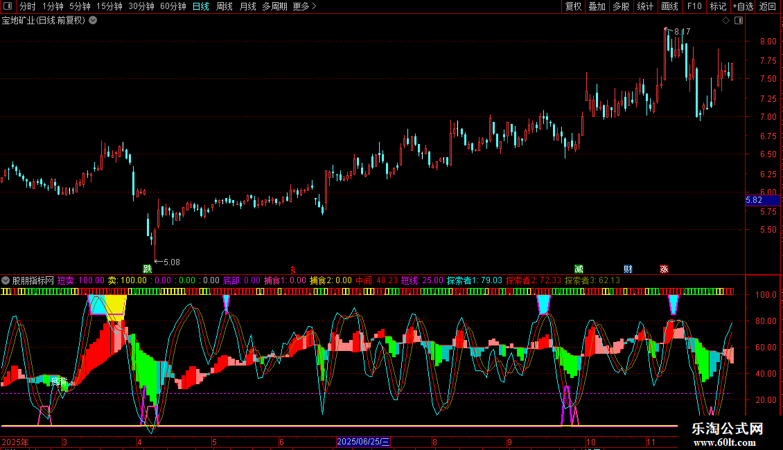Click the diamond icon at chart top-right
This screenshot has width=783, height=450.
[x=725, y=21]
